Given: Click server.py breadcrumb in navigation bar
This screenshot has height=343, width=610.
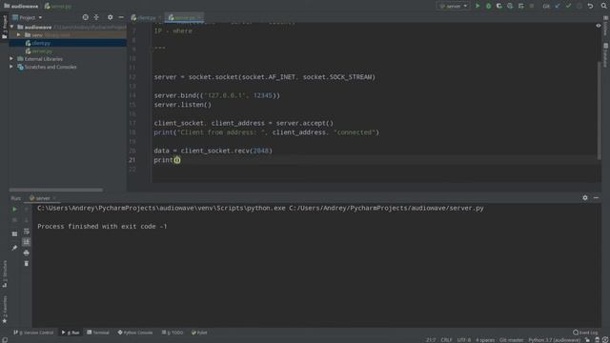Looking at the screenshot, I should point(58,7).
